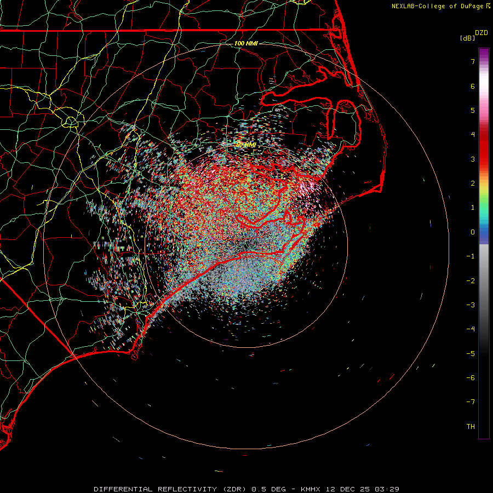Image resolution: width=493 pixels, height=493 pixels.
Task: Click the 1 dB value on the color scale
Action: click(x=473, y=208)
